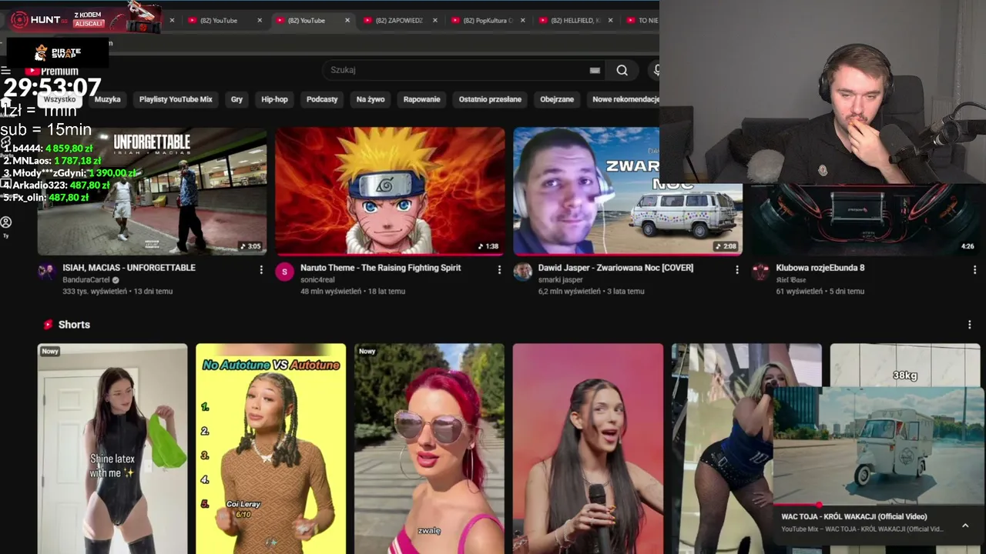Image resolution: width=986 pixels, height=554 pixels.
Task: Expand the WAC TOJA mini player chevron
Action: 965,526
